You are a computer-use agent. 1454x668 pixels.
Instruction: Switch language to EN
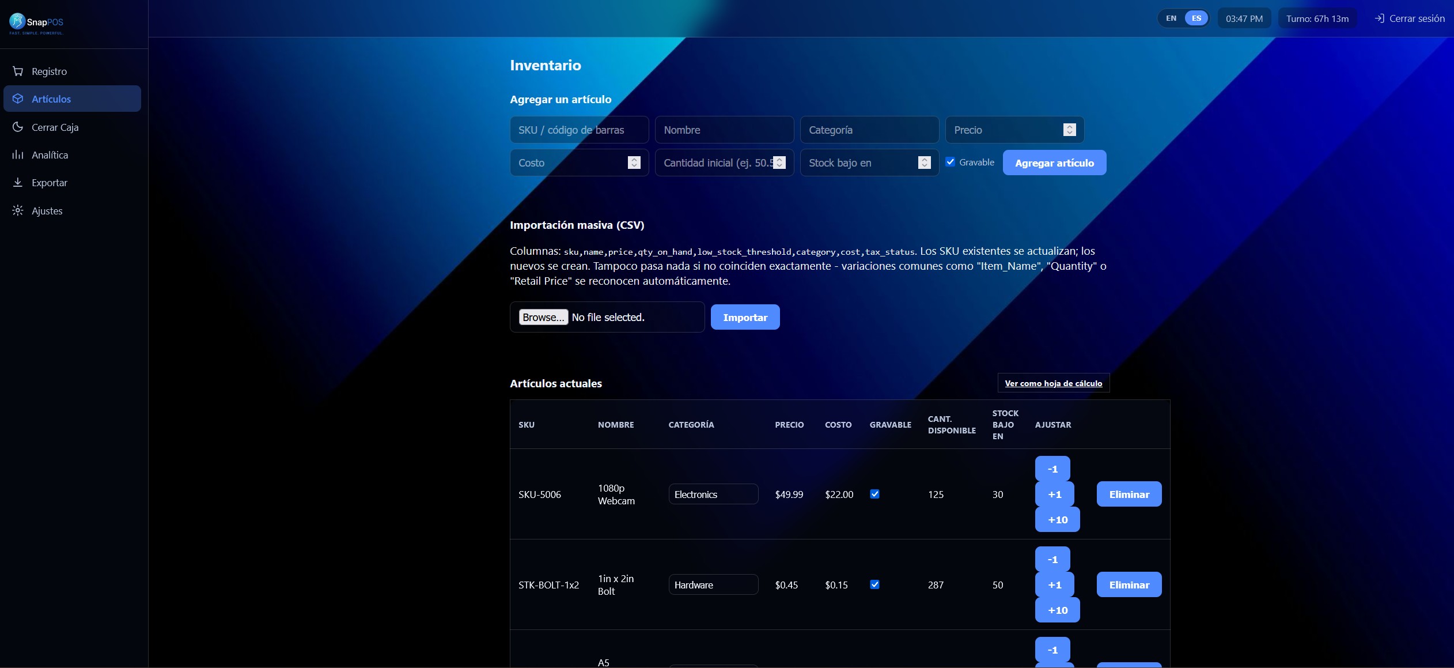[x=1171, y=18]
